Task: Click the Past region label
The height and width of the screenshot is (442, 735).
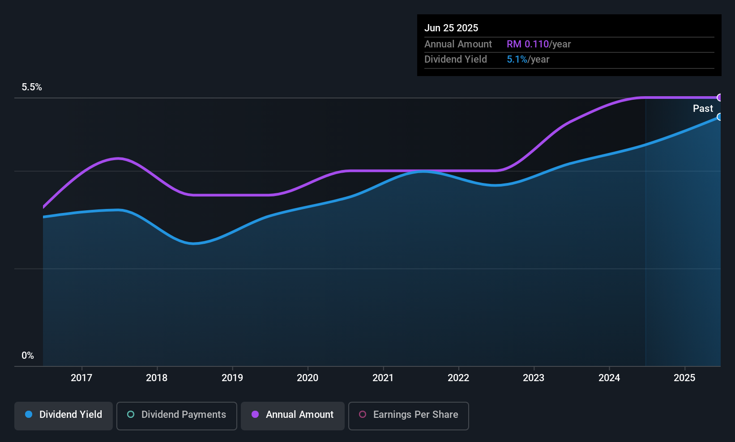Action: pyautogui.click(x=703, y=108)
